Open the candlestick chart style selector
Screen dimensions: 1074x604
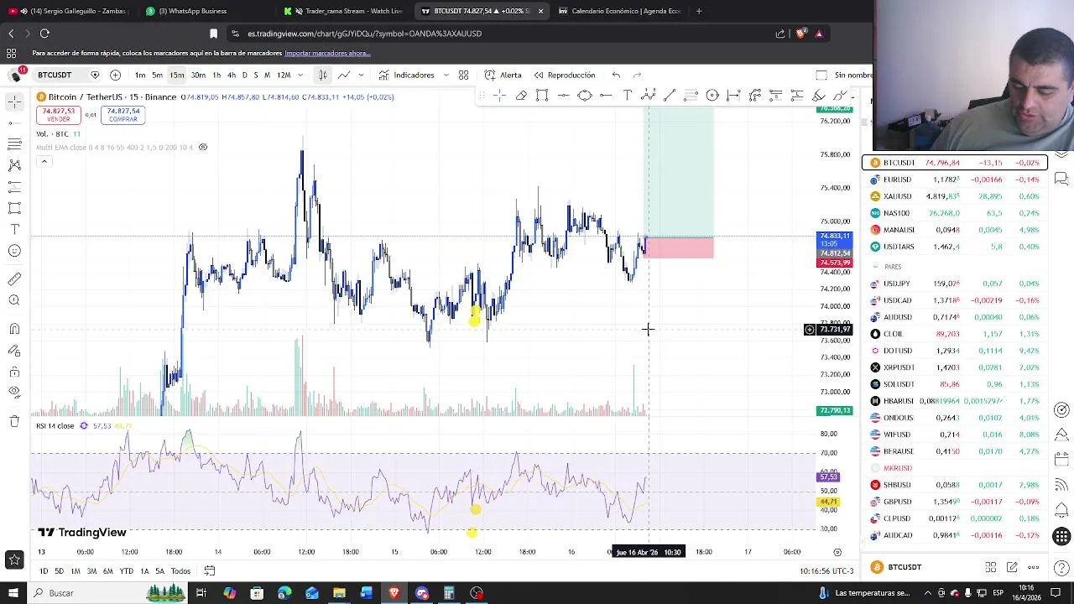(322, 75)
